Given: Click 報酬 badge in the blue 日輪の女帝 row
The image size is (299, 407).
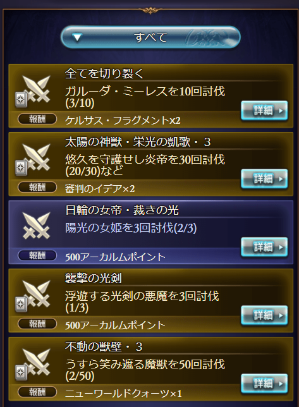Looking at the screenshot, I should click(37, 255).
